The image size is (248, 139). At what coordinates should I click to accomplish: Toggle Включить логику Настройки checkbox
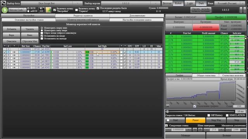point(55,10)
